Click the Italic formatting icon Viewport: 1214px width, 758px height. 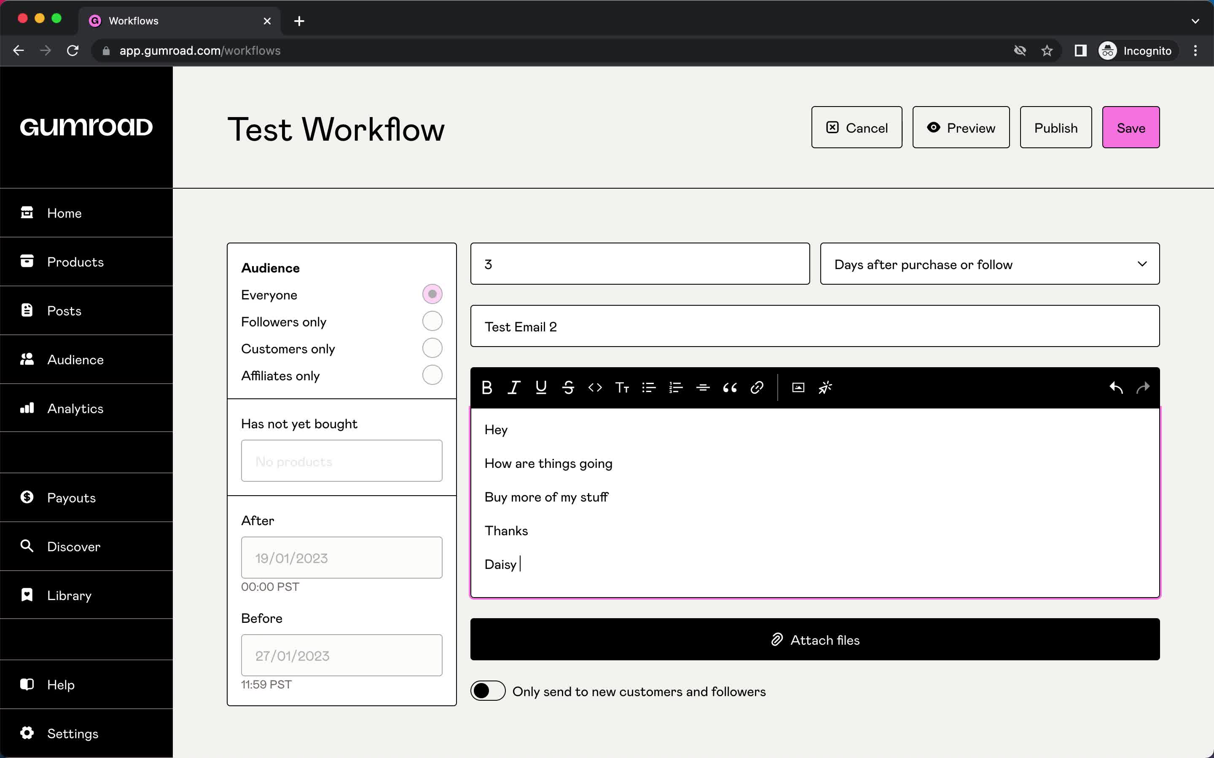tap(514, 387)
